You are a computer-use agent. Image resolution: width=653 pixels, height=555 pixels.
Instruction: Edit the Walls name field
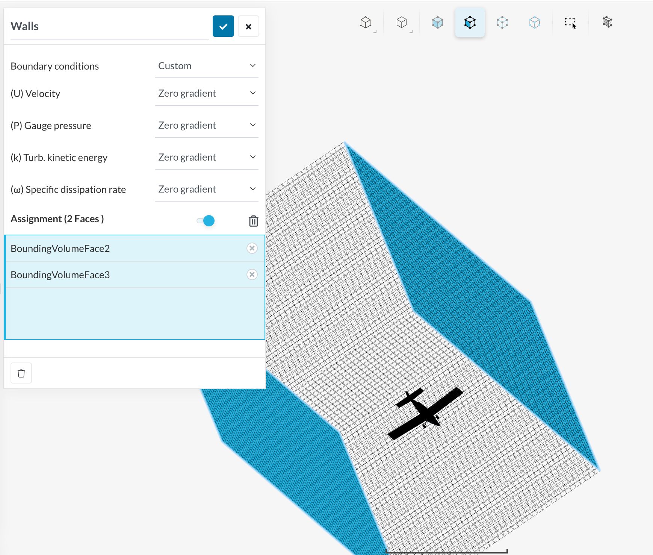[x=109, y=27]
